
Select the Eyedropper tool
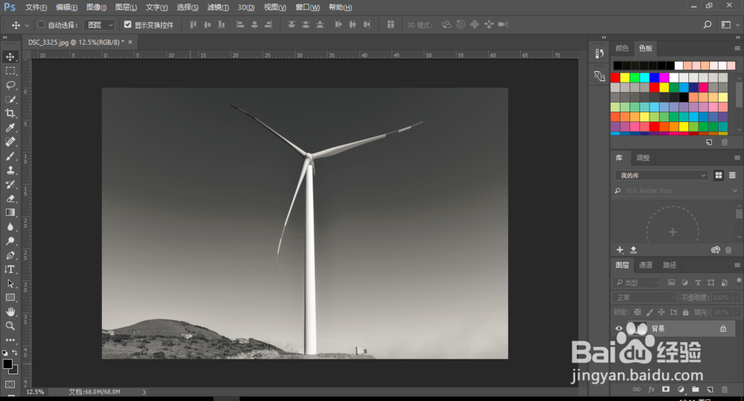coord(10,127)
